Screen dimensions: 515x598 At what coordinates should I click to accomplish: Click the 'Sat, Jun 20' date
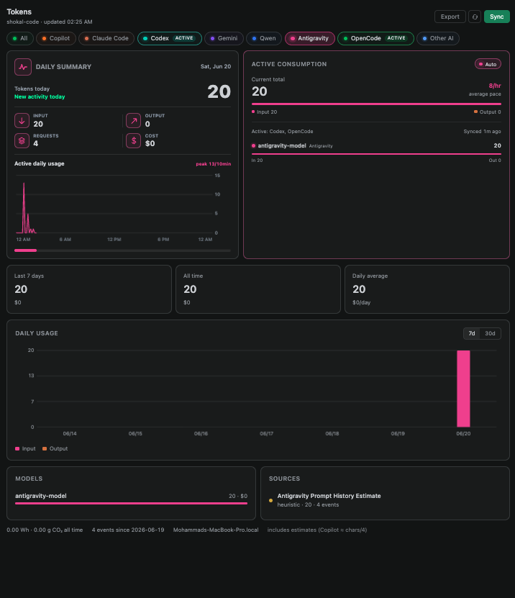216,66
